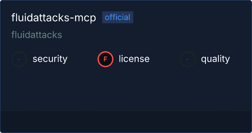Image resolution: width=252 pixels, height=133 pixels.
Task: Click the blue official badge
Action: click(118, 17)
